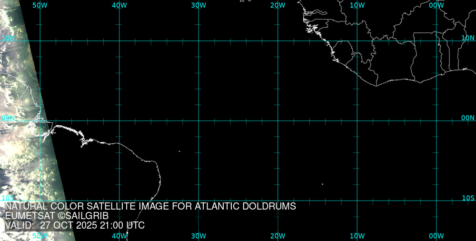
Task: Click the 00N latitude label on the right
Action: pos(468,118)
